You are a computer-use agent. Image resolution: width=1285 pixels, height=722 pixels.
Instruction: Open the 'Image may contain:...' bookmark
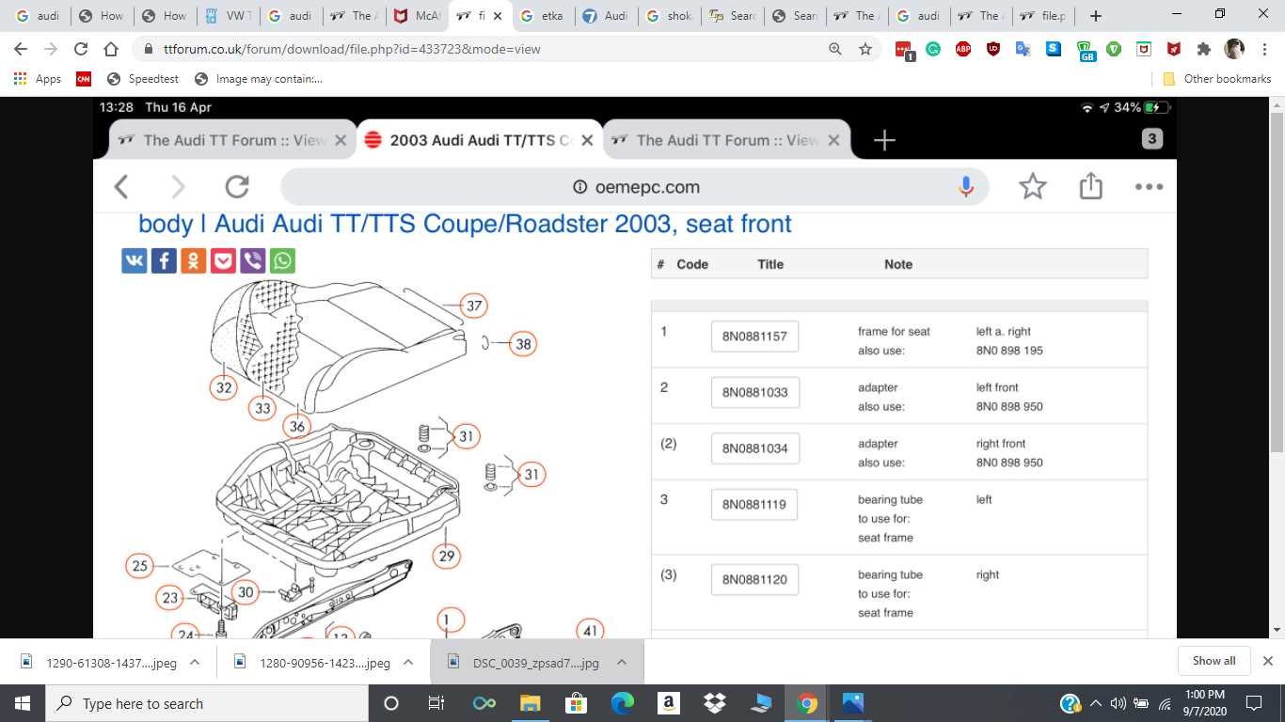(x=259, y=79)
